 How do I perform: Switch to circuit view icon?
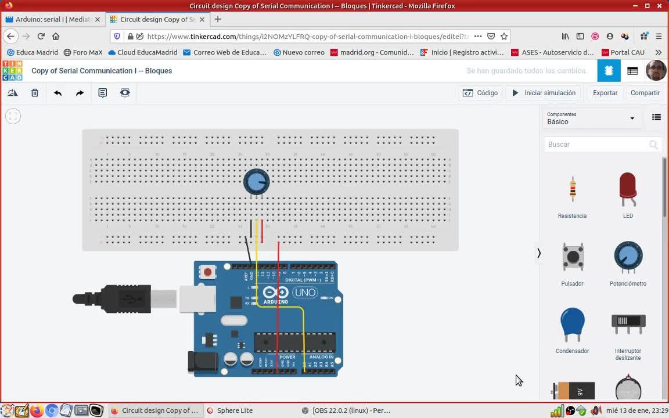pyautogui.click(x=609, y=71)
